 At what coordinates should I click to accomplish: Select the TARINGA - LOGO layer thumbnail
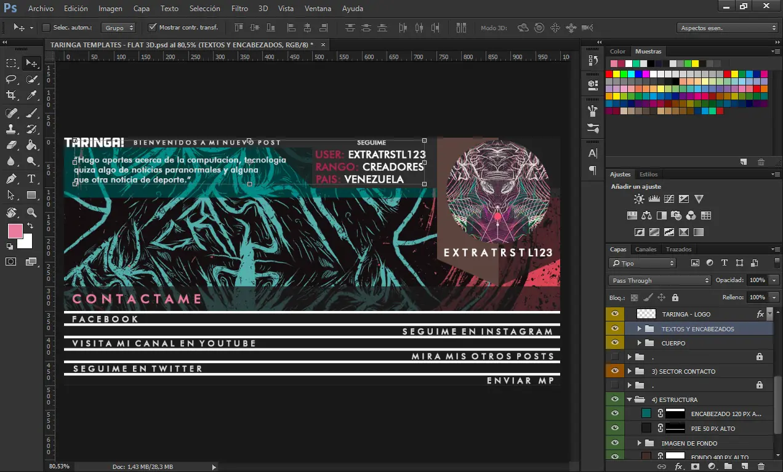(x=646, y=314)
